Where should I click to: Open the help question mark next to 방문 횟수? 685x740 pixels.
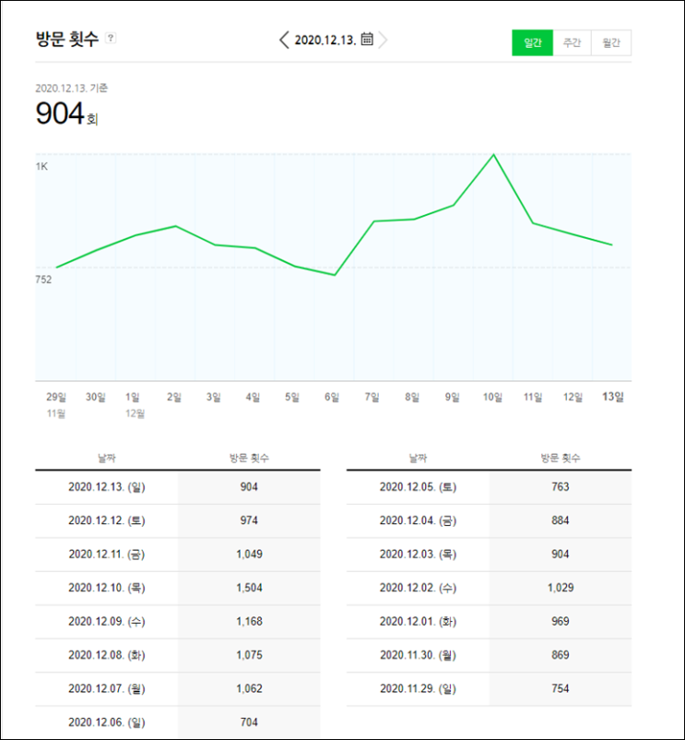pyautogui.click(x=111, y=38)
